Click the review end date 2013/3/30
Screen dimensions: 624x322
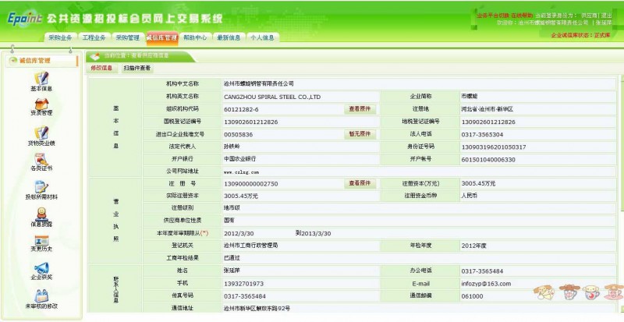316,234
